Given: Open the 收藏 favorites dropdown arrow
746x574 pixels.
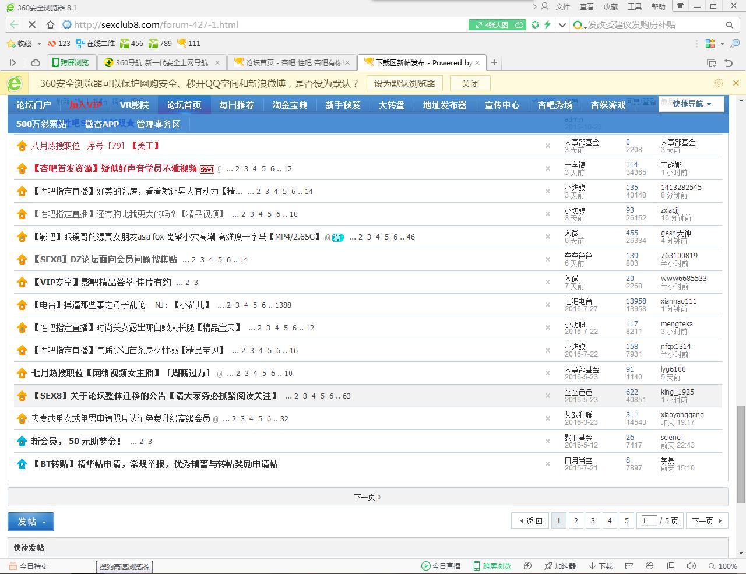Looking at the screenshot, I should tap(38, 43).
